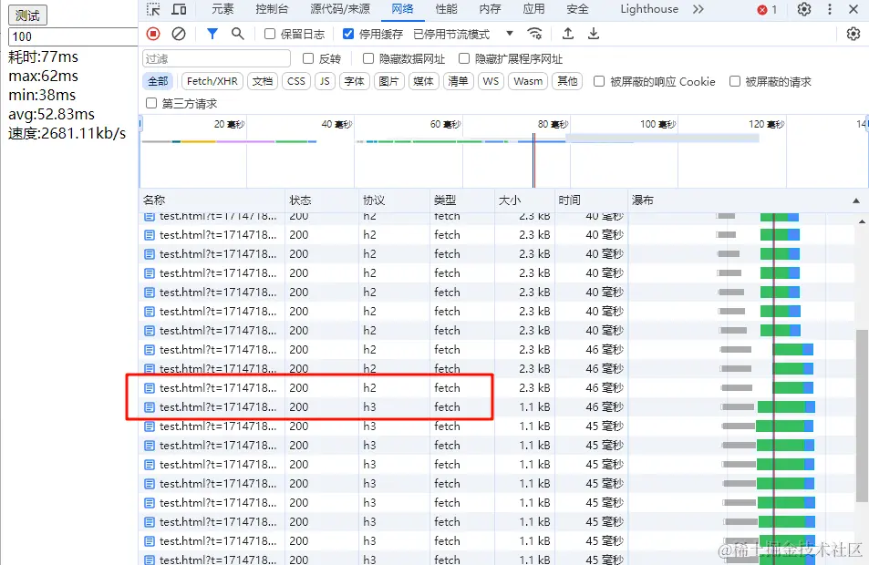Viewport: 869px width, 565px height.
Task: Click the avg:52.83ms result text
Action: [52, 114]
